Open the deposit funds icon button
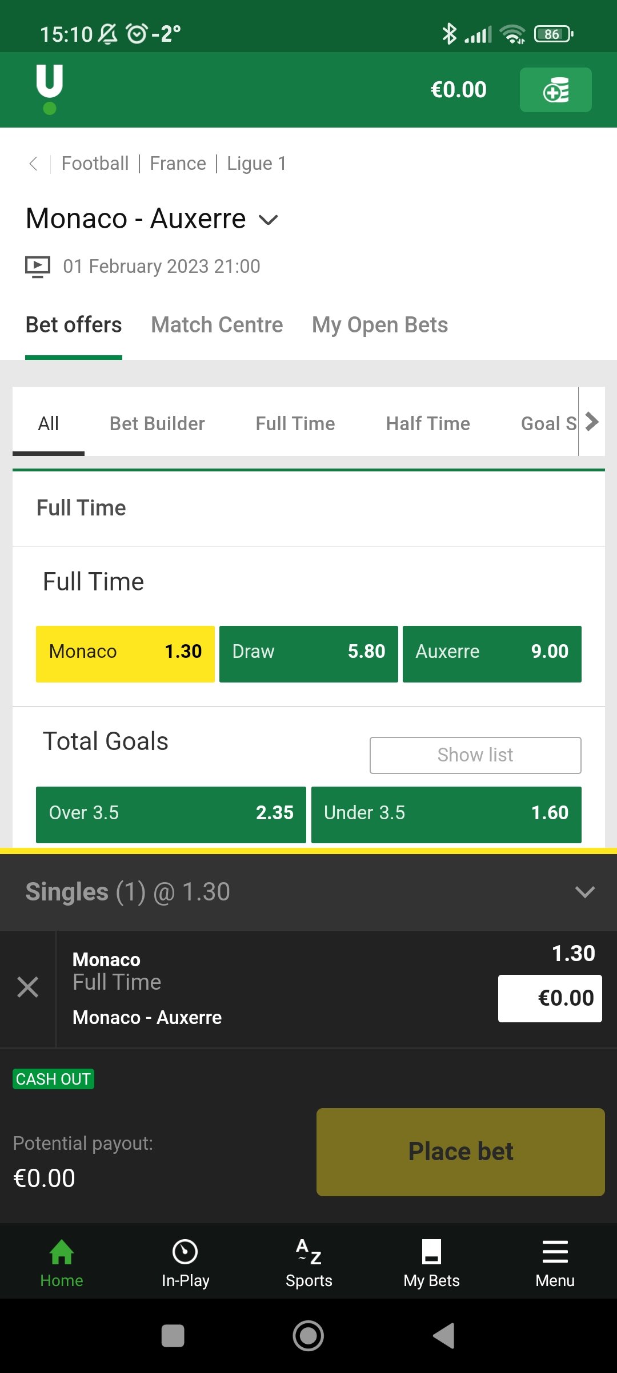 pos(555,90)
